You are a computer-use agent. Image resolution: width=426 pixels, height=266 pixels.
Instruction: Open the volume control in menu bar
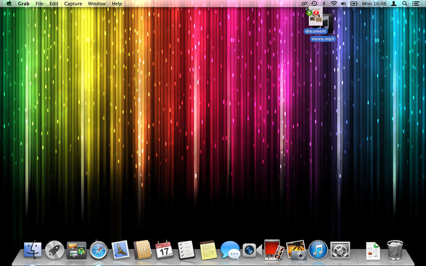pyautogui.click(x=343, y=4)
